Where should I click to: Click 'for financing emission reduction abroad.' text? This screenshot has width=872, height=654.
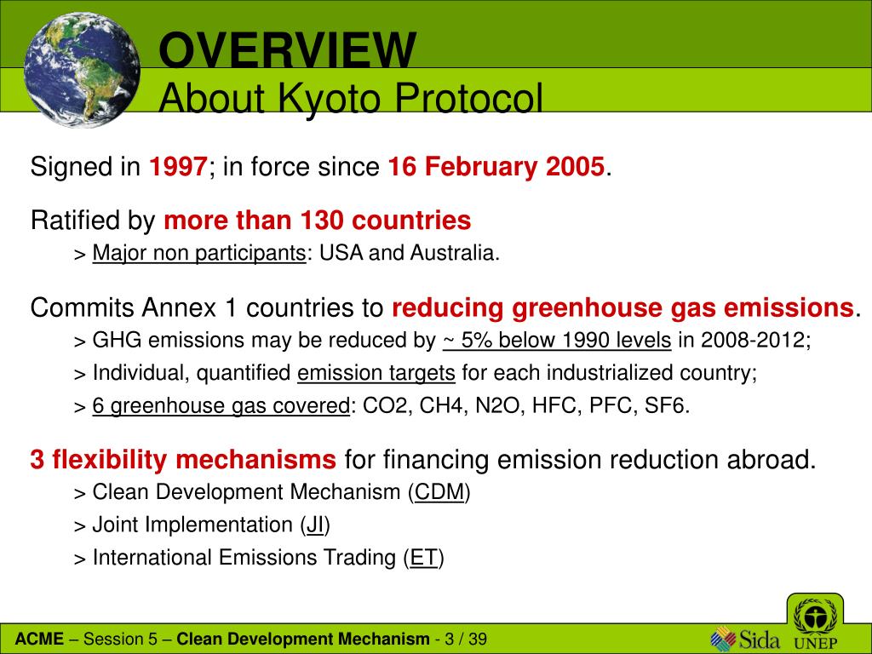click(580, 459)
